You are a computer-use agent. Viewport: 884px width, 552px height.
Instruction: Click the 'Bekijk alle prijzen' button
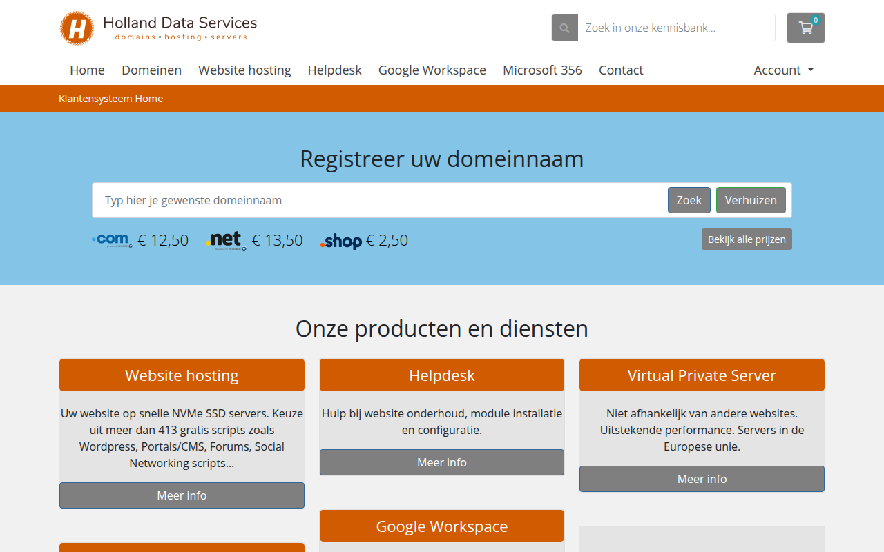747,239
